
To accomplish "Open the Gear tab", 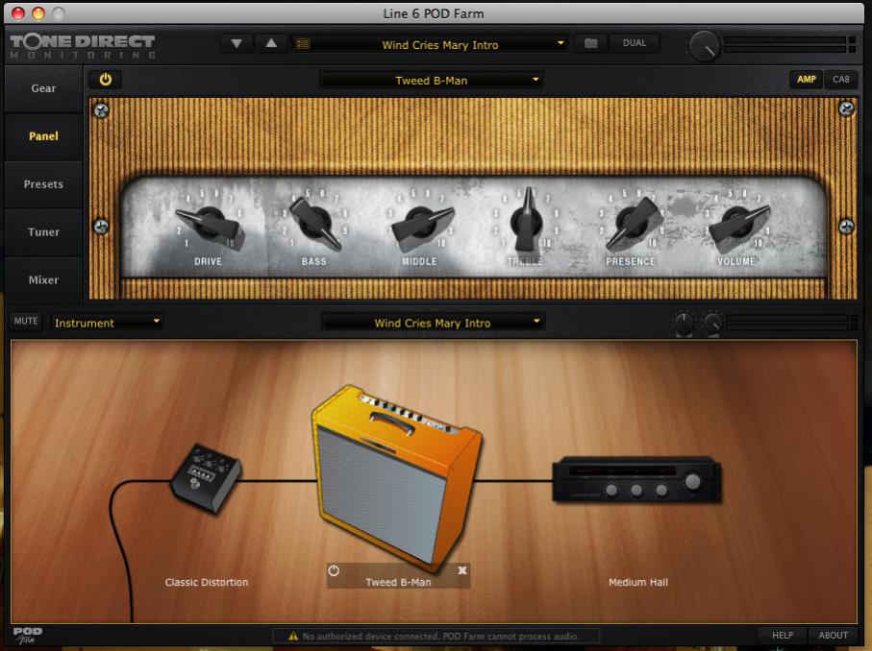I will click(x=43, y=88).
